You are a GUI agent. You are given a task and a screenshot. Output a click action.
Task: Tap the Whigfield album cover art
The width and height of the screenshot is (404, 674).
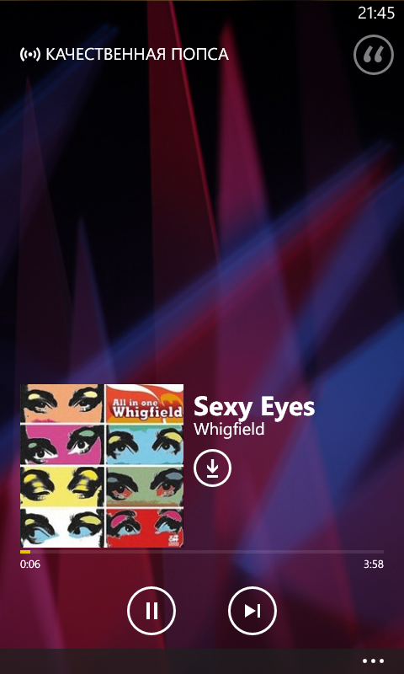(102, 466)
